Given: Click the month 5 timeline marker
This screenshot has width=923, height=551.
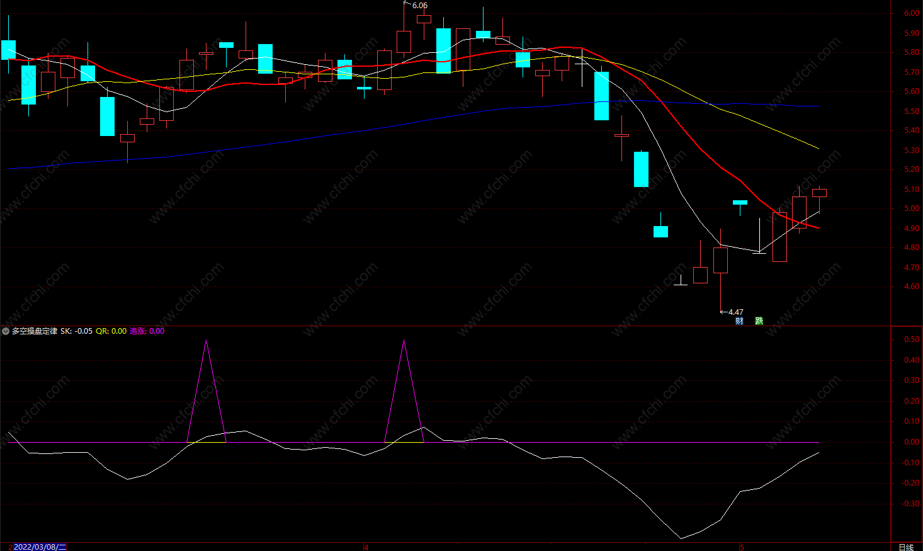Looking at the screenshot, I should [742, 547].
